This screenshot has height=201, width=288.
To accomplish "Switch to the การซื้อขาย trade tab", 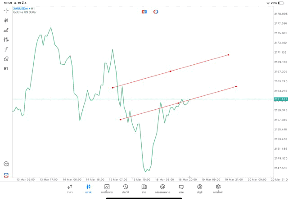I will click(x=107, y=189).
